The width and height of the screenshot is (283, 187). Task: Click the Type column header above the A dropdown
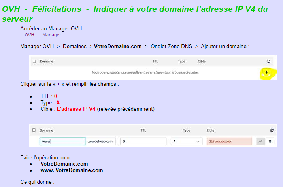click(x=186, y=130)
